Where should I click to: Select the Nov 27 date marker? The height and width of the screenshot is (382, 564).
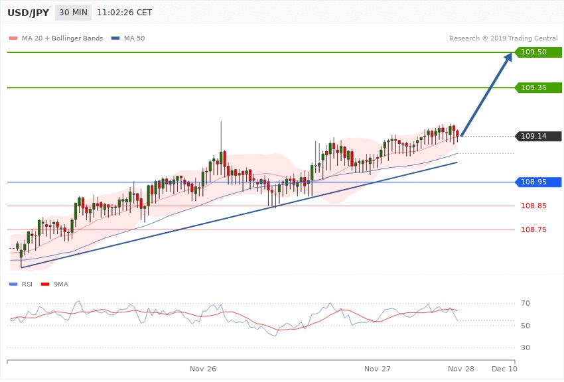coord(378,368)
